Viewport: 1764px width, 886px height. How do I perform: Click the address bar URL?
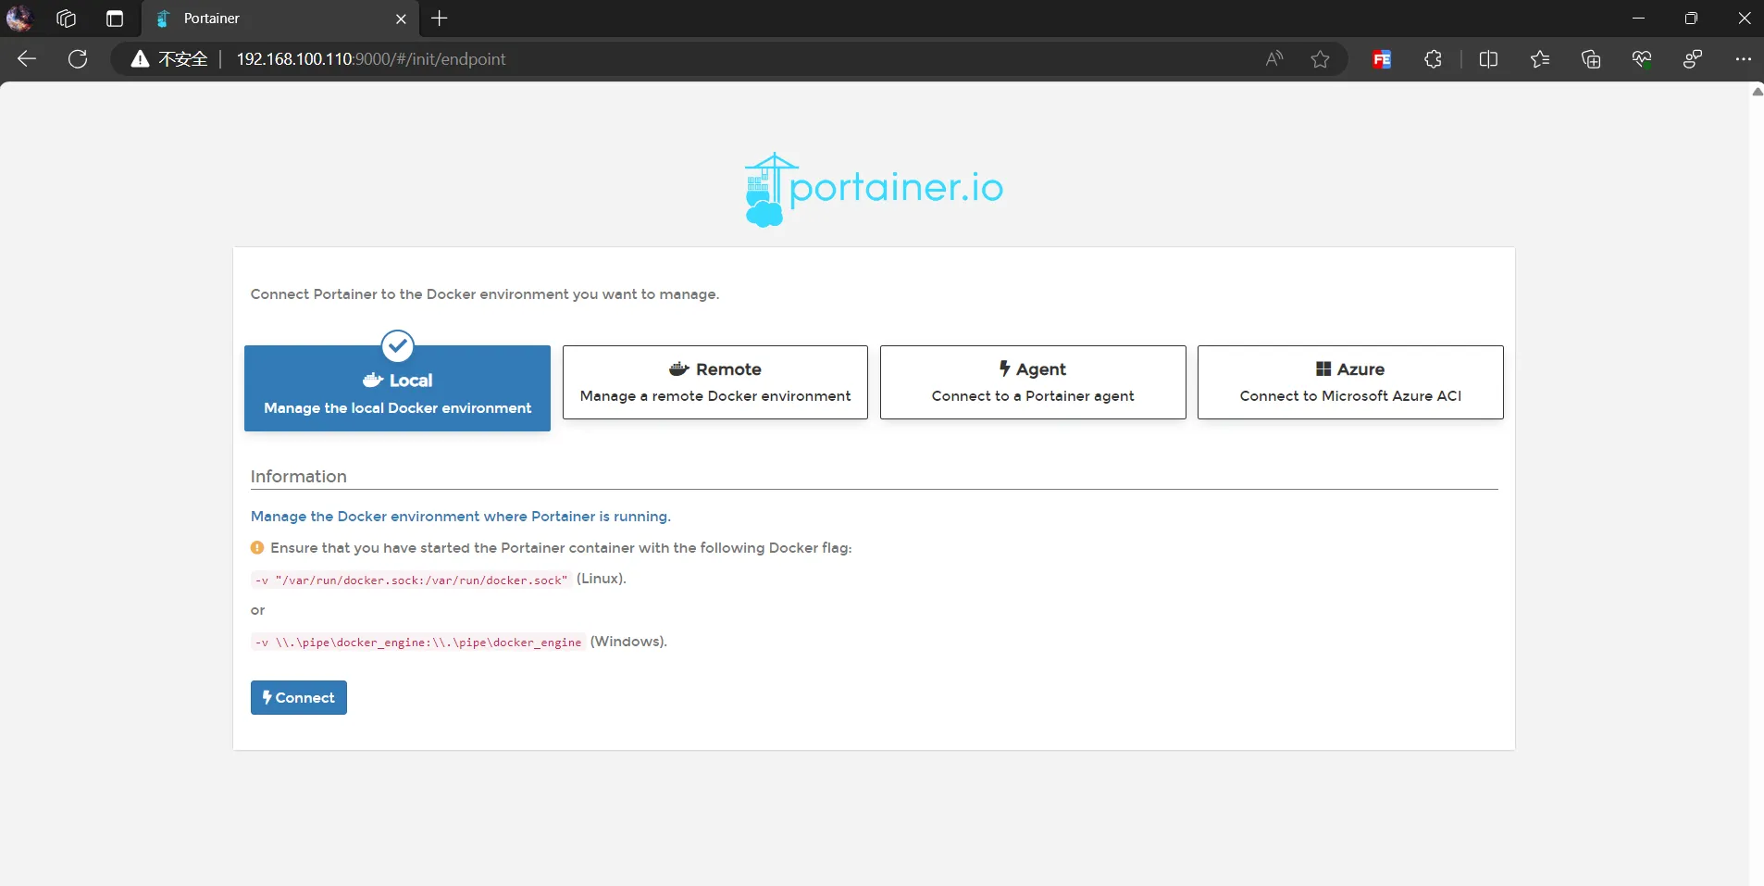370,59
